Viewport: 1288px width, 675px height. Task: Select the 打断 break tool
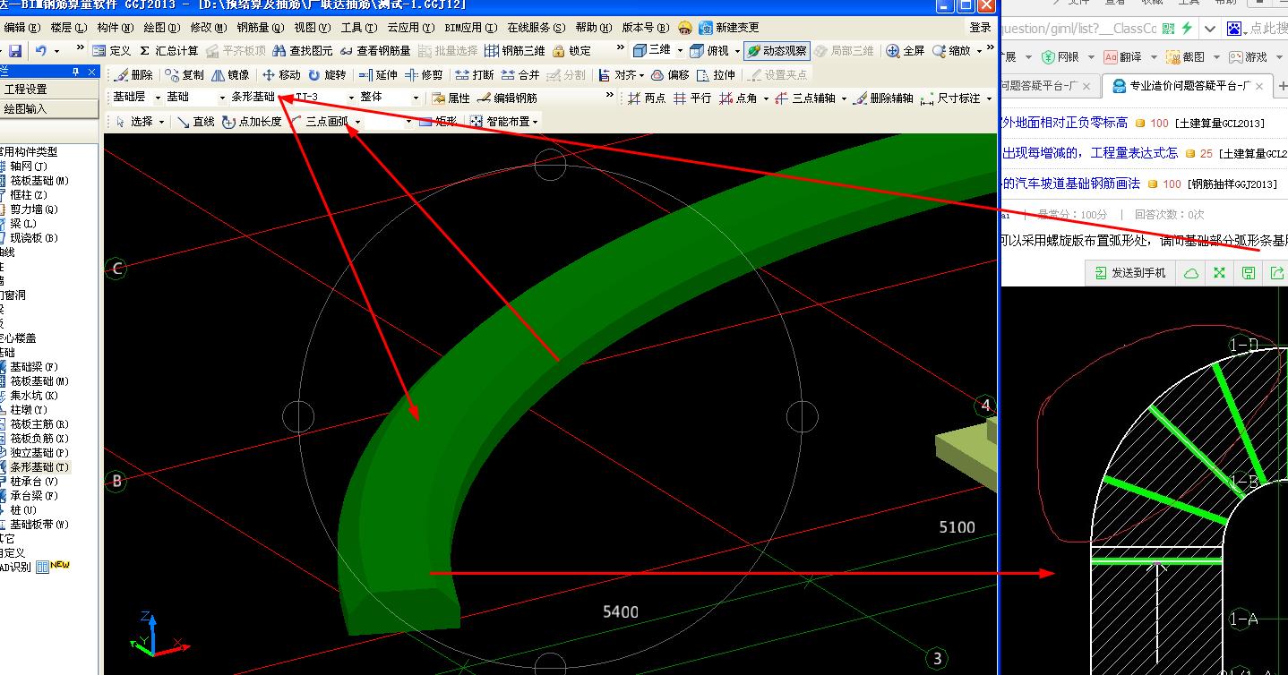(x=475, y=75)
